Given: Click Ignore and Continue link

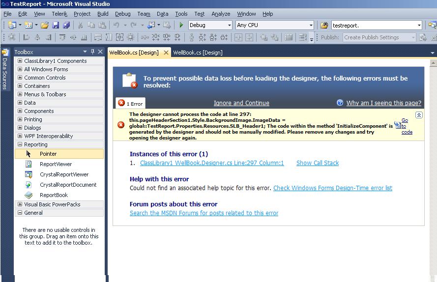Looking at the screenshot, I should point(241,103).
